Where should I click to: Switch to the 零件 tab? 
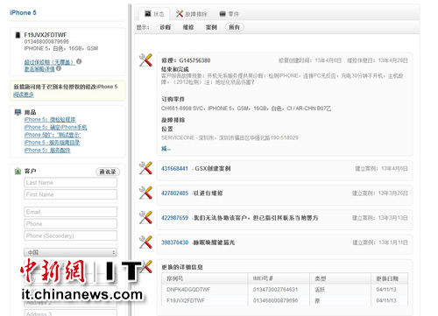tap(229, 14)
